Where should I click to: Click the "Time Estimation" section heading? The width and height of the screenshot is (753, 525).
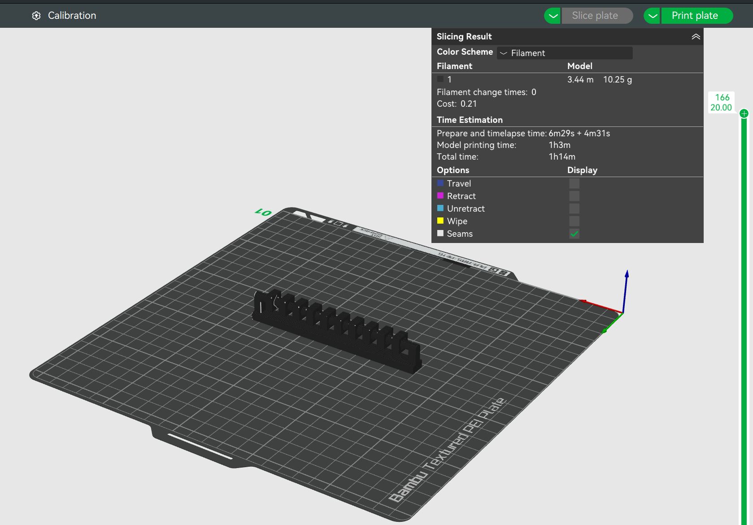(470, 120)
